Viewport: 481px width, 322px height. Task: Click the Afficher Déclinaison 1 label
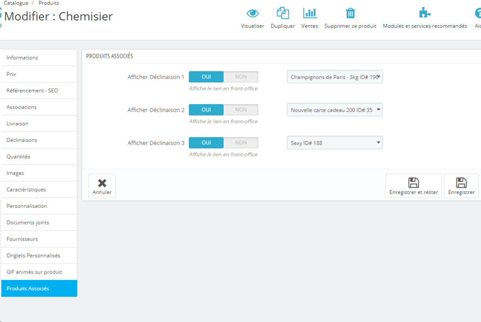(x=156, y=77)
